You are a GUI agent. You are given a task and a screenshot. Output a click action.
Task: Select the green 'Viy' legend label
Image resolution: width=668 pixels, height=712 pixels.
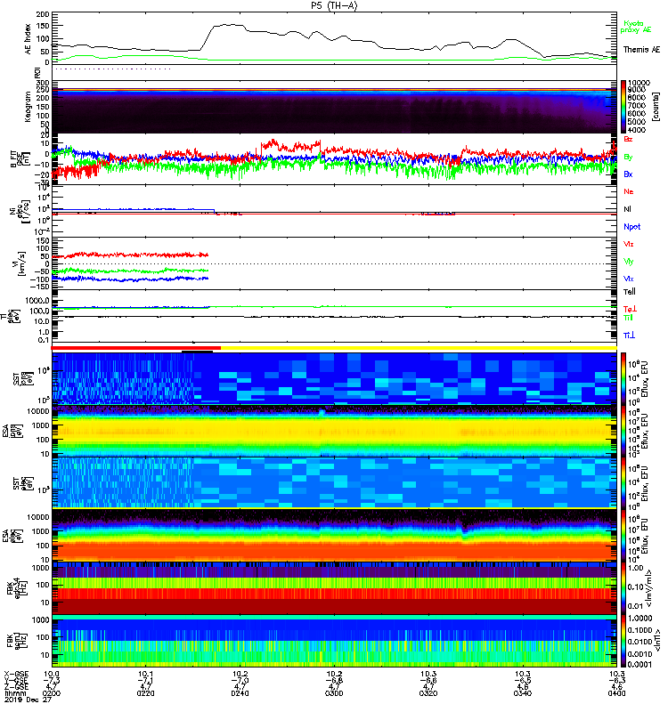[629, 262]
